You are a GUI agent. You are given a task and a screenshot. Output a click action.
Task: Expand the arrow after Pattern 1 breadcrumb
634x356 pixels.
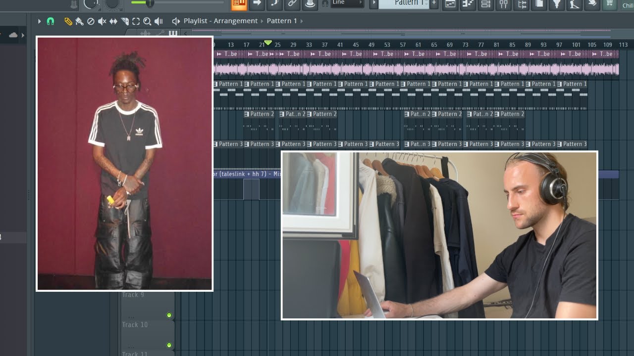[x=302, y=21]
